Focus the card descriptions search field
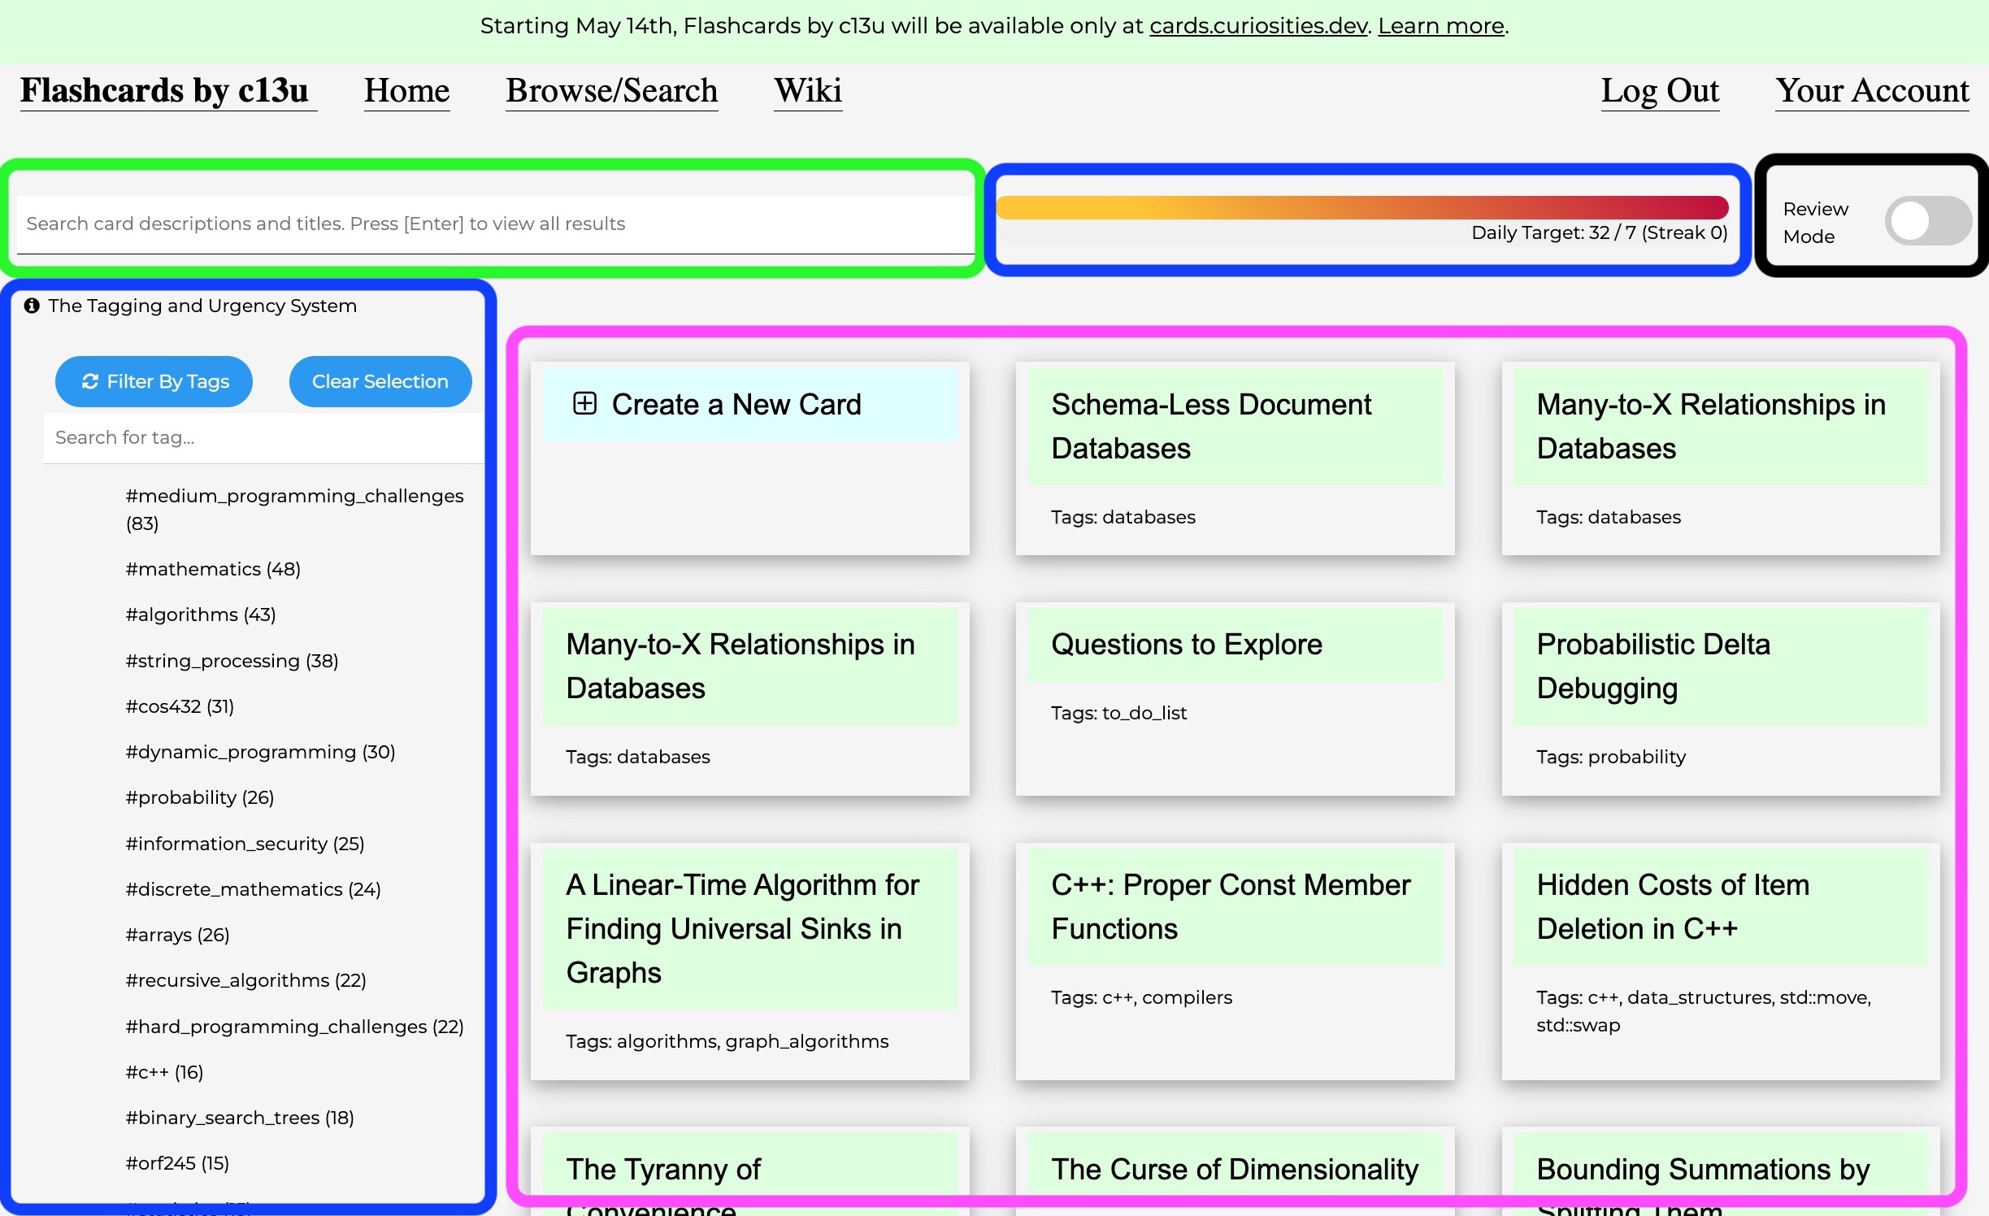1989x1216 pixels. pyautogui.click(x=495, y=224)
